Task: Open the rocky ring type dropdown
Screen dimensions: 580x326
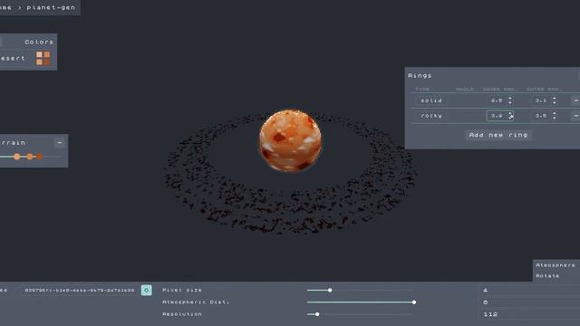Action: (431, 116)
